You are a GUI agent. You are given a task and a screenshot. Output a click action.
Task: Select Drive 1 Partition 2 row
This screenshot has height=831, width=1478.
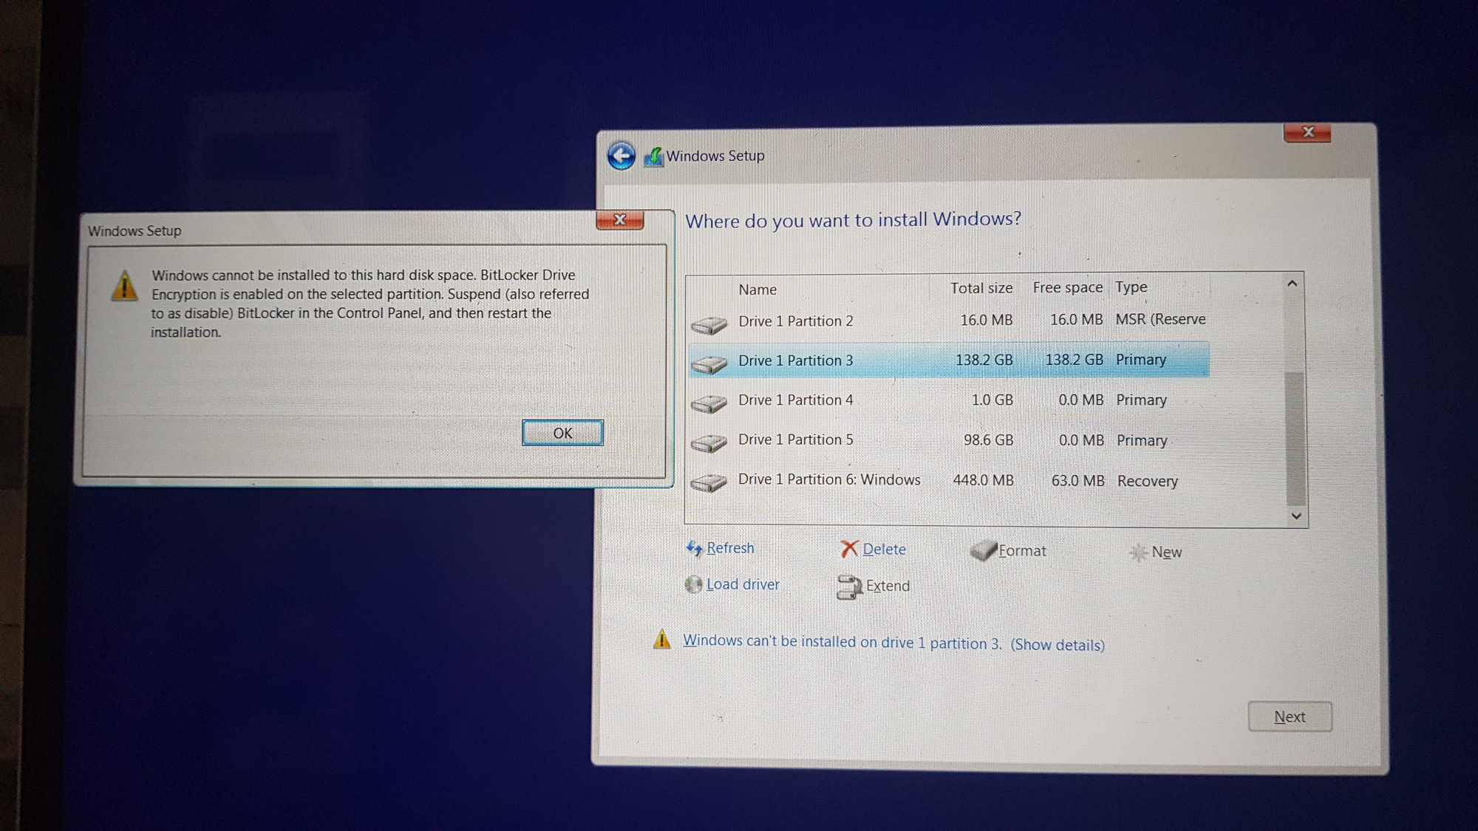point(949,321)
